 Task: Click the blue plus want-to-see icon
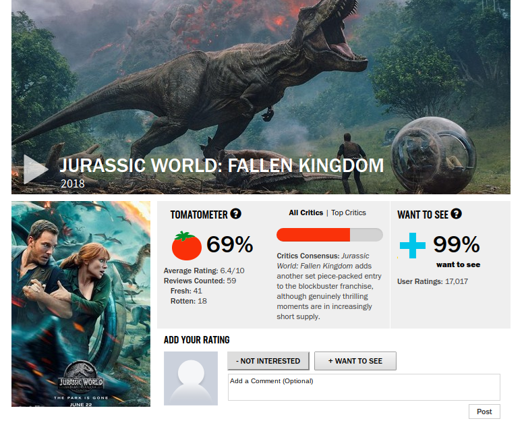coord(412,246)
